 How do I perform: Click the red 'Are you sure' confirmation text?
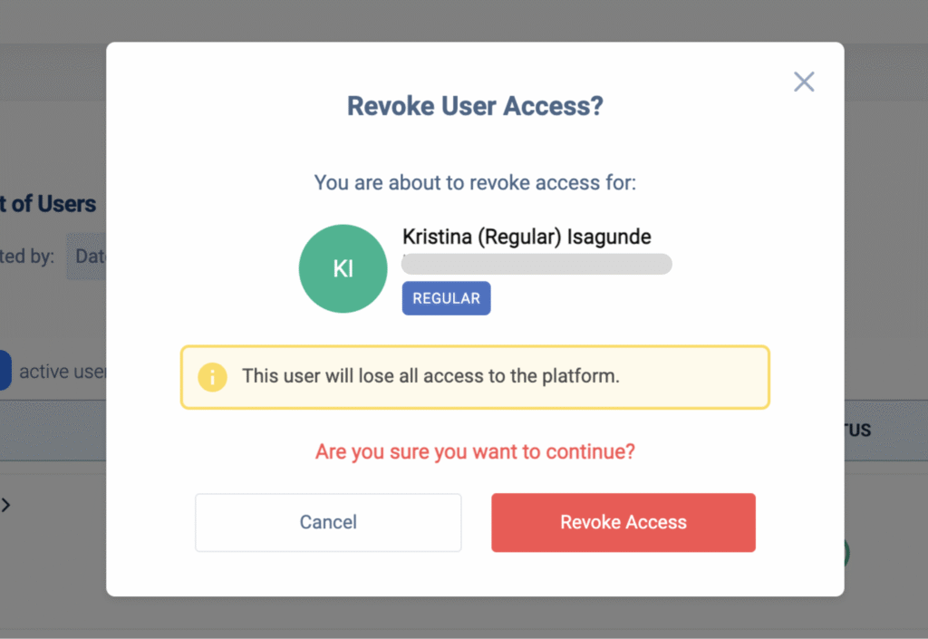pos(475,451)
